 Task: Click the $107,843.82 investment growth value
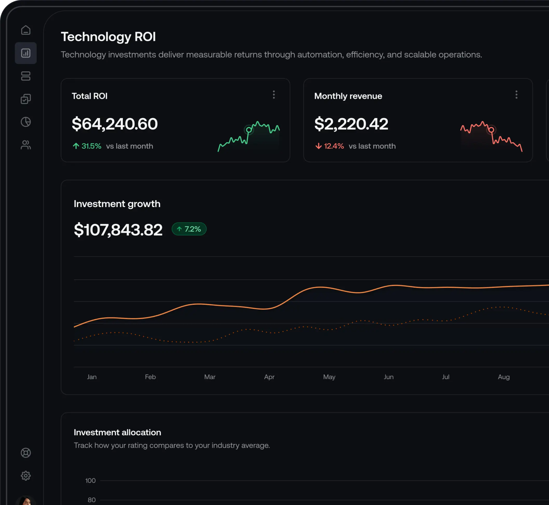point(118,230)
